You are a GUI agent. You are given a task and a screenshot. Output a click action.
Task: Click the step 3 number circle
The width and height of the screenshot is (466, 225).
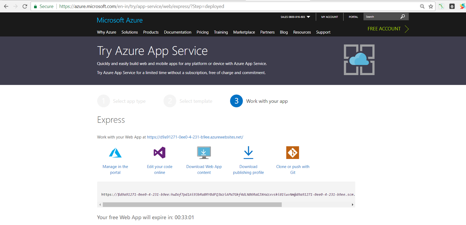(x=236, y=101)
